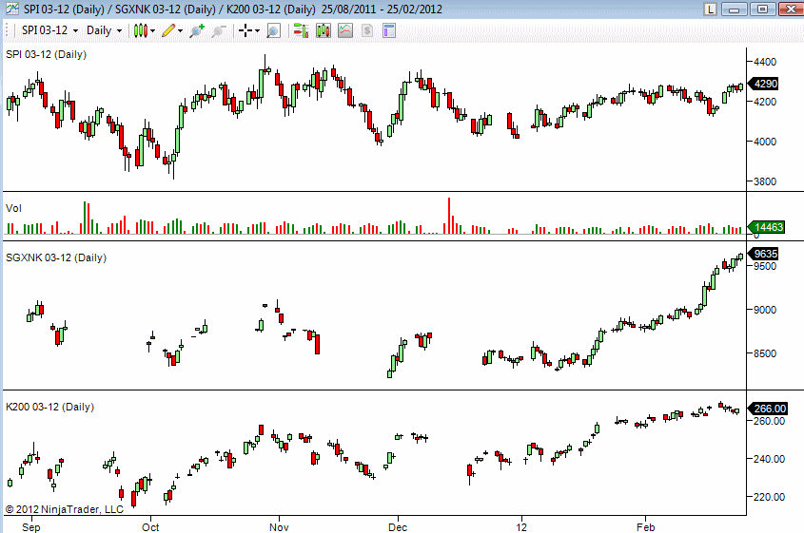This screenshot has width=804, height=533.
Task: Minimize the chart window
Action: click(734, 9)
